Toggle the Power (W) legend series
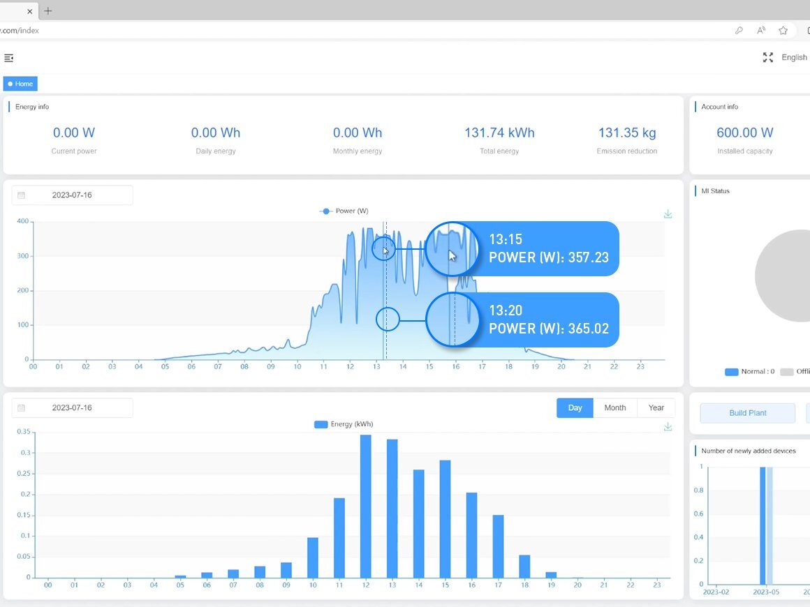The image size is (810, 607). pyautogui.click(x=344, y=211)
